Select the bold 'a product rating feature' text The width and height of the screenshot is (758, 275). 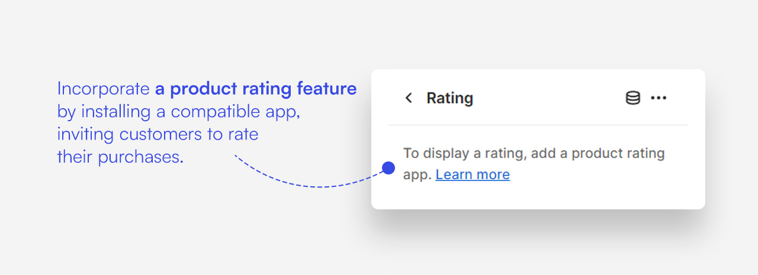[256, 89]
